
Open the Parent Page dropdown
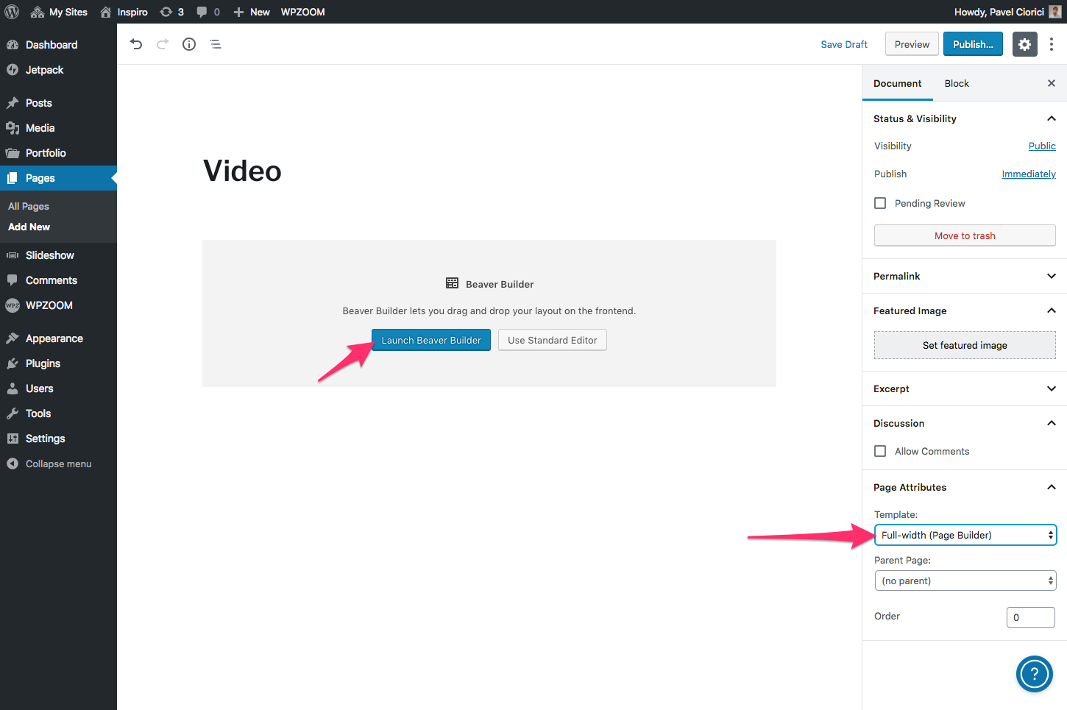tap(965, 581)
